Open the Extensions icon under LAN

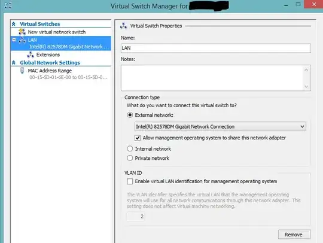point(31,55)
